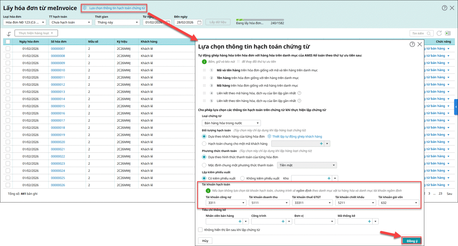Tick Không hiển thị lần sau checkbox

[x=200, y=230]
